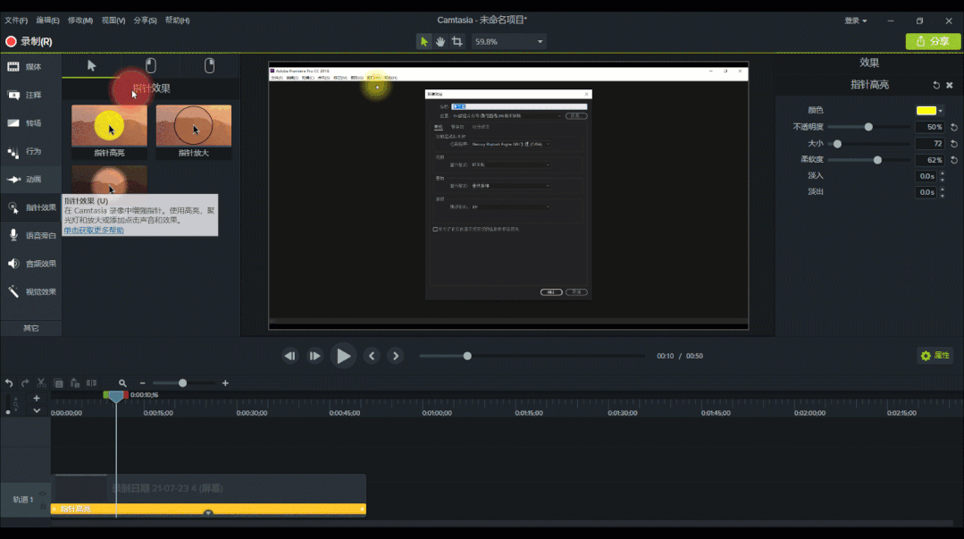Zoom in the timeline with plus button

pos(226,383)
